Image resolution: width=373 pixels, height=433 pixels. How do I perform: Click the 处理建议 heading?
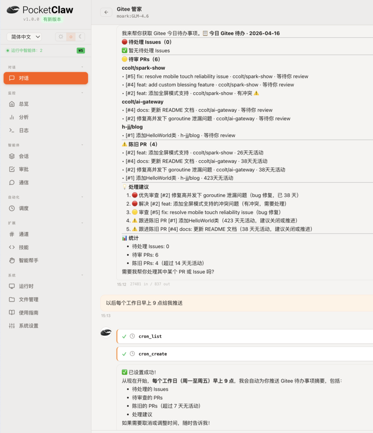[135, 187]
